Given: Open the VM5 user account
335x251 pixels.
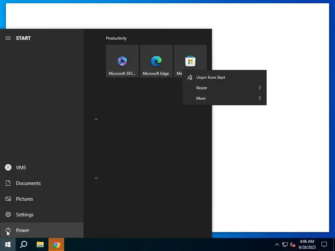Looking at the screenshot, I should pyautogui.click(x=42, y=168).
